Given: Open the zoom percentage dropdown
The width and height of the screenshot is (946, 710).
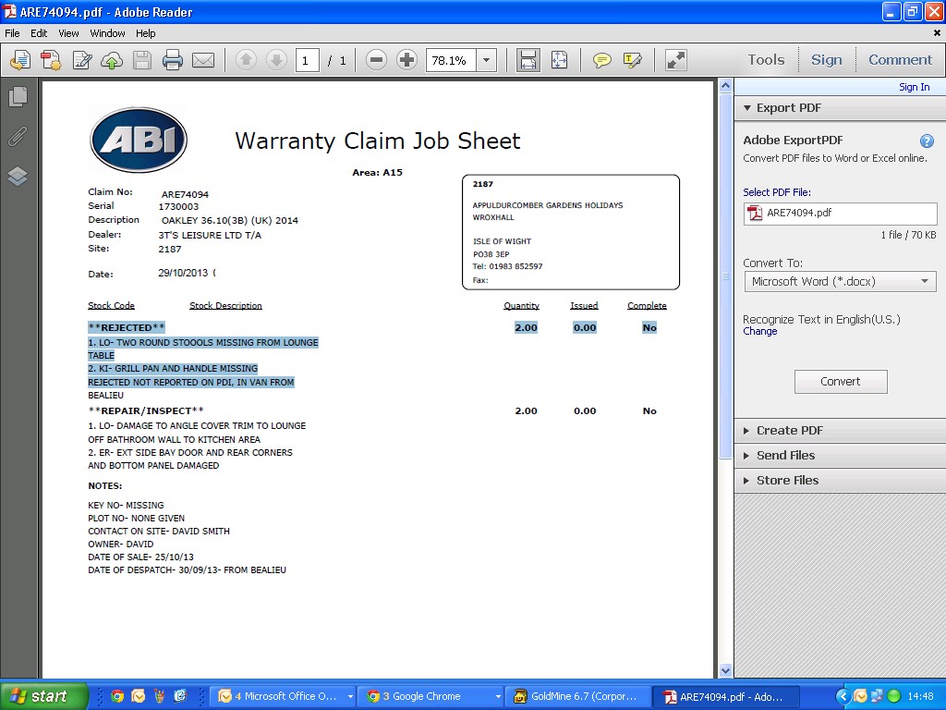Looking at the screenshot, I should click(487, 60).
